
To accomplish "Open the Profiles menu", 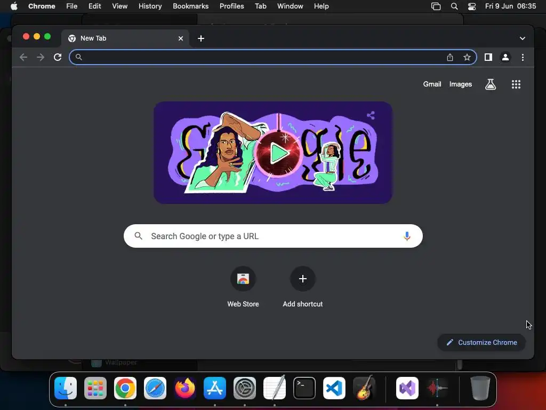I will click(231, 6).
